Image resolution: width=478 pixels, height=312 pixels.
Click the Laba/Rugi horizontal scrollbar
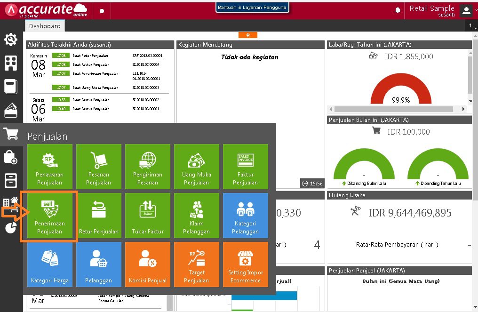pos(393,109)
